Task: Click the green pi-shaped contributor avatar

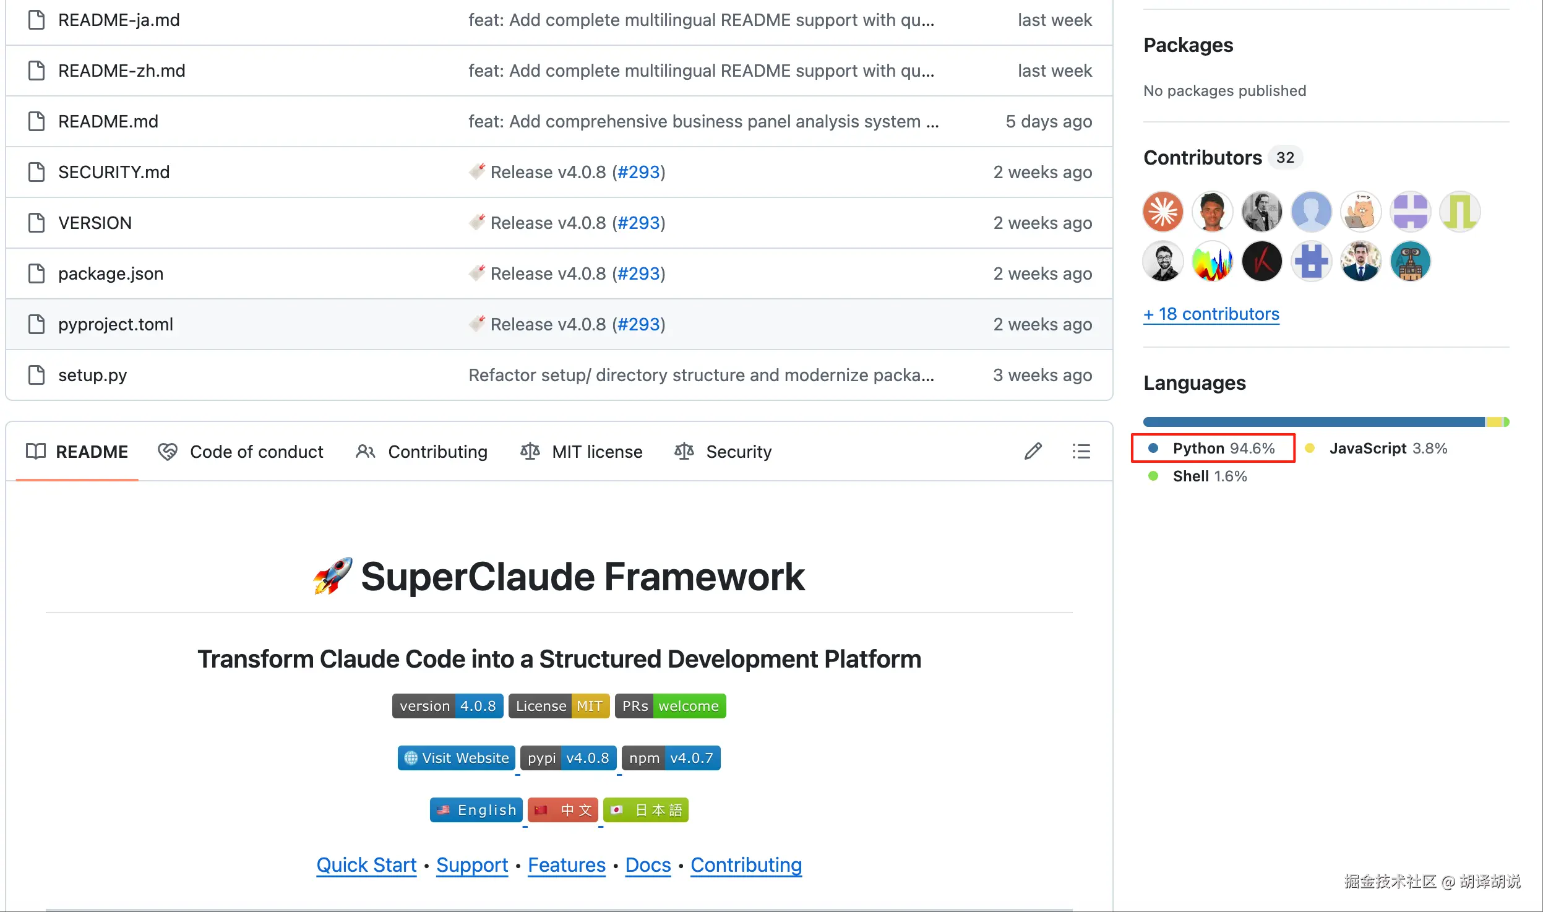Action: pyautogui.click(x=1459, y=212)
